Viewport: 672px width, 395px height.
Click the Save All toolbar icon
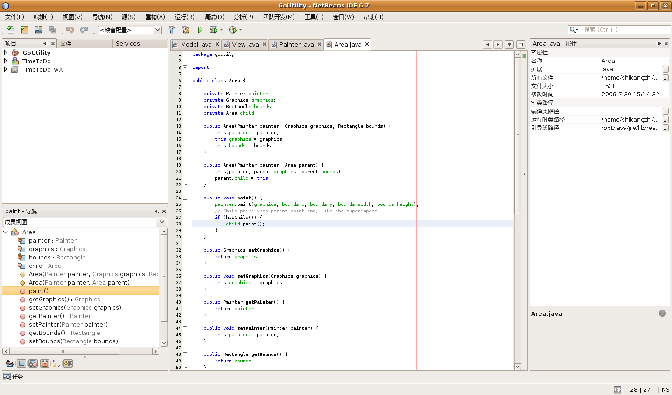tap(52, 30)
